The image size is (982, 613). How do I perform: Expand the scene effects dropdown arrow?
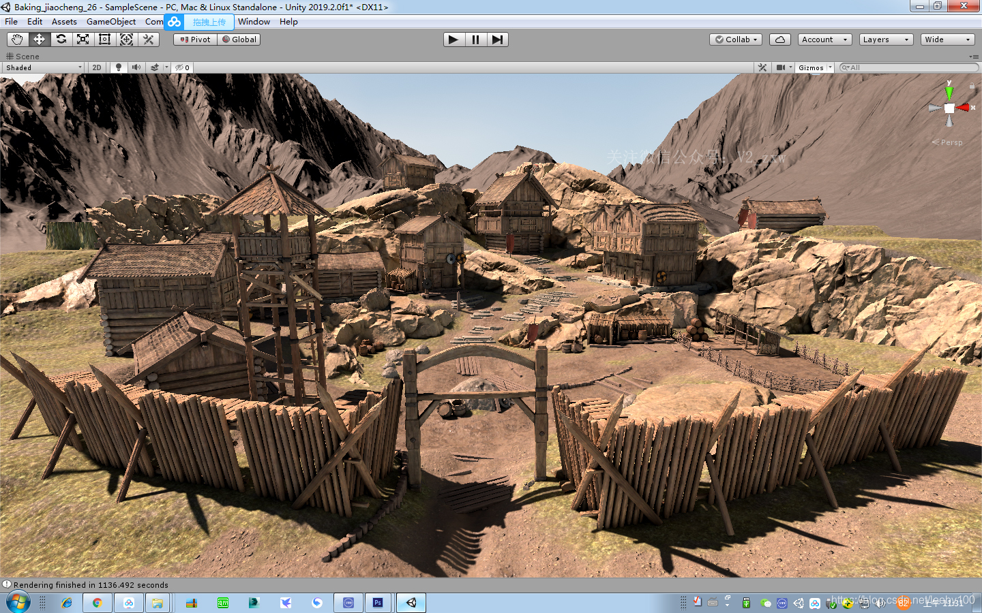[x=166, y=67]
